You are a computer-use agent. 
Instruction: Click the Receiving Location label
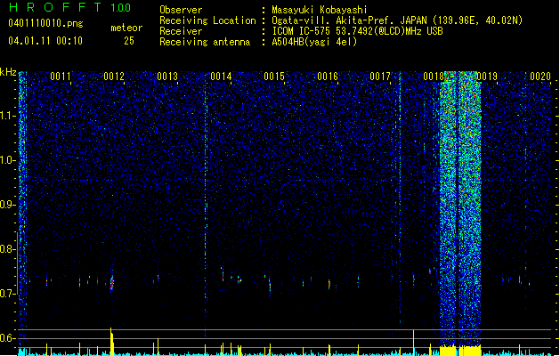(207, 20)
